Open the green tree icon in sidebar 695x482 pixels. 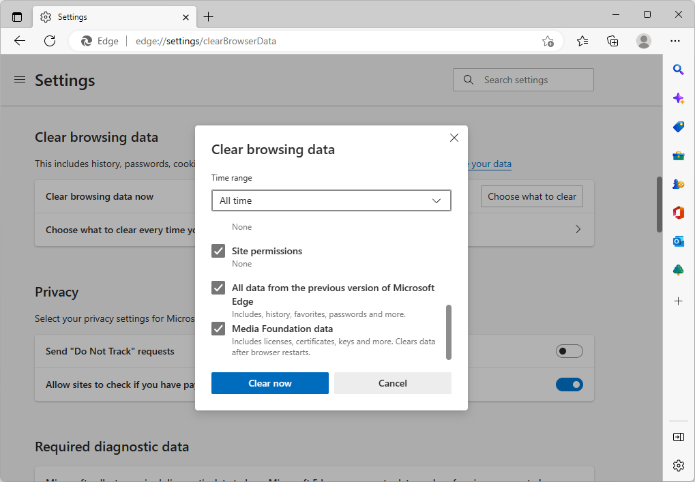pyautogui.click(x=678, y=270)
